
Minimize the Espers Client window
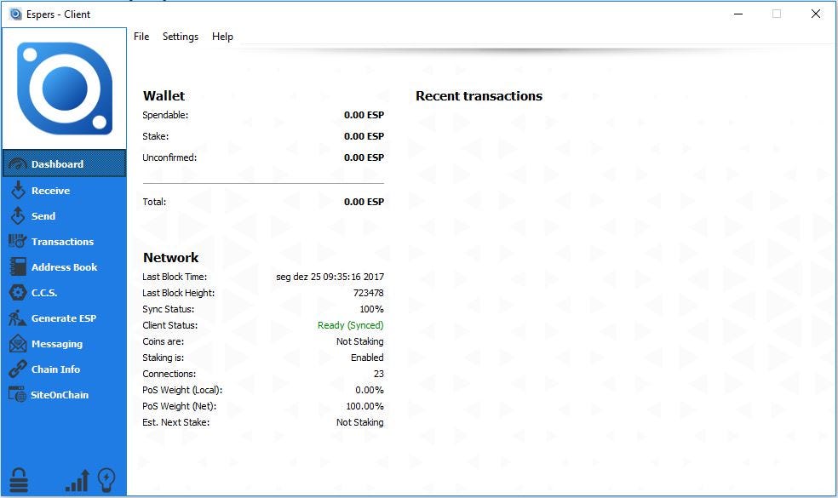(x=738, y=14)
